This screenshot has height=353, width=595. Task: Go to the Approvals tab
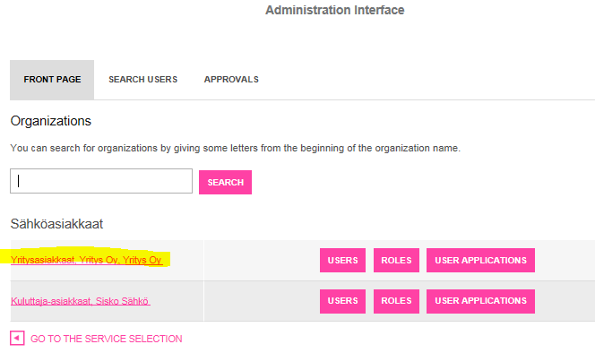(x=231, y=80)
